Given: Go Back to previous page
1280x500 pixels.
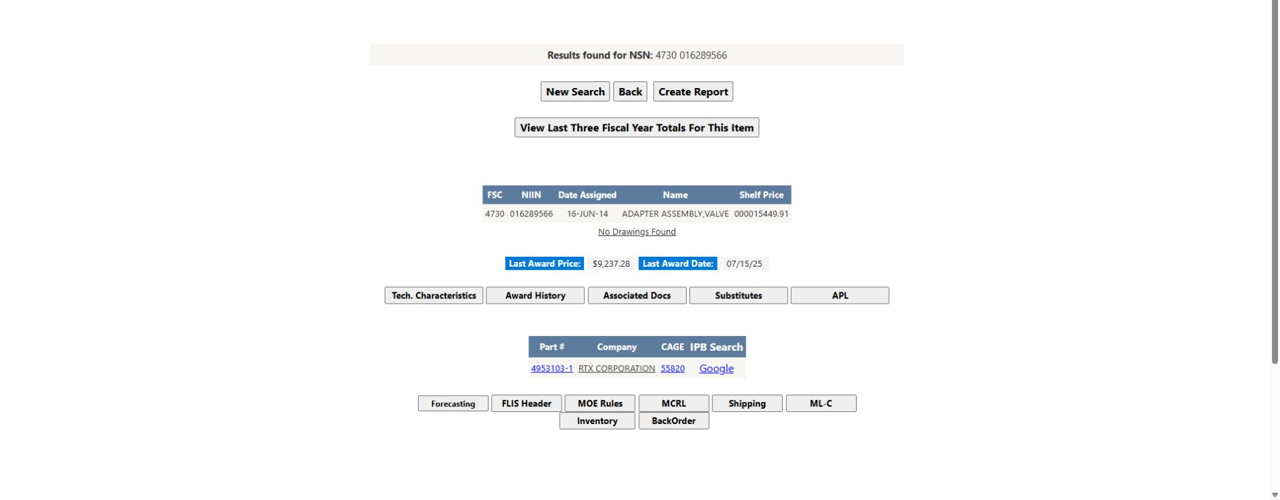Looking at the screenshot, I should click(x=630, y=92).
